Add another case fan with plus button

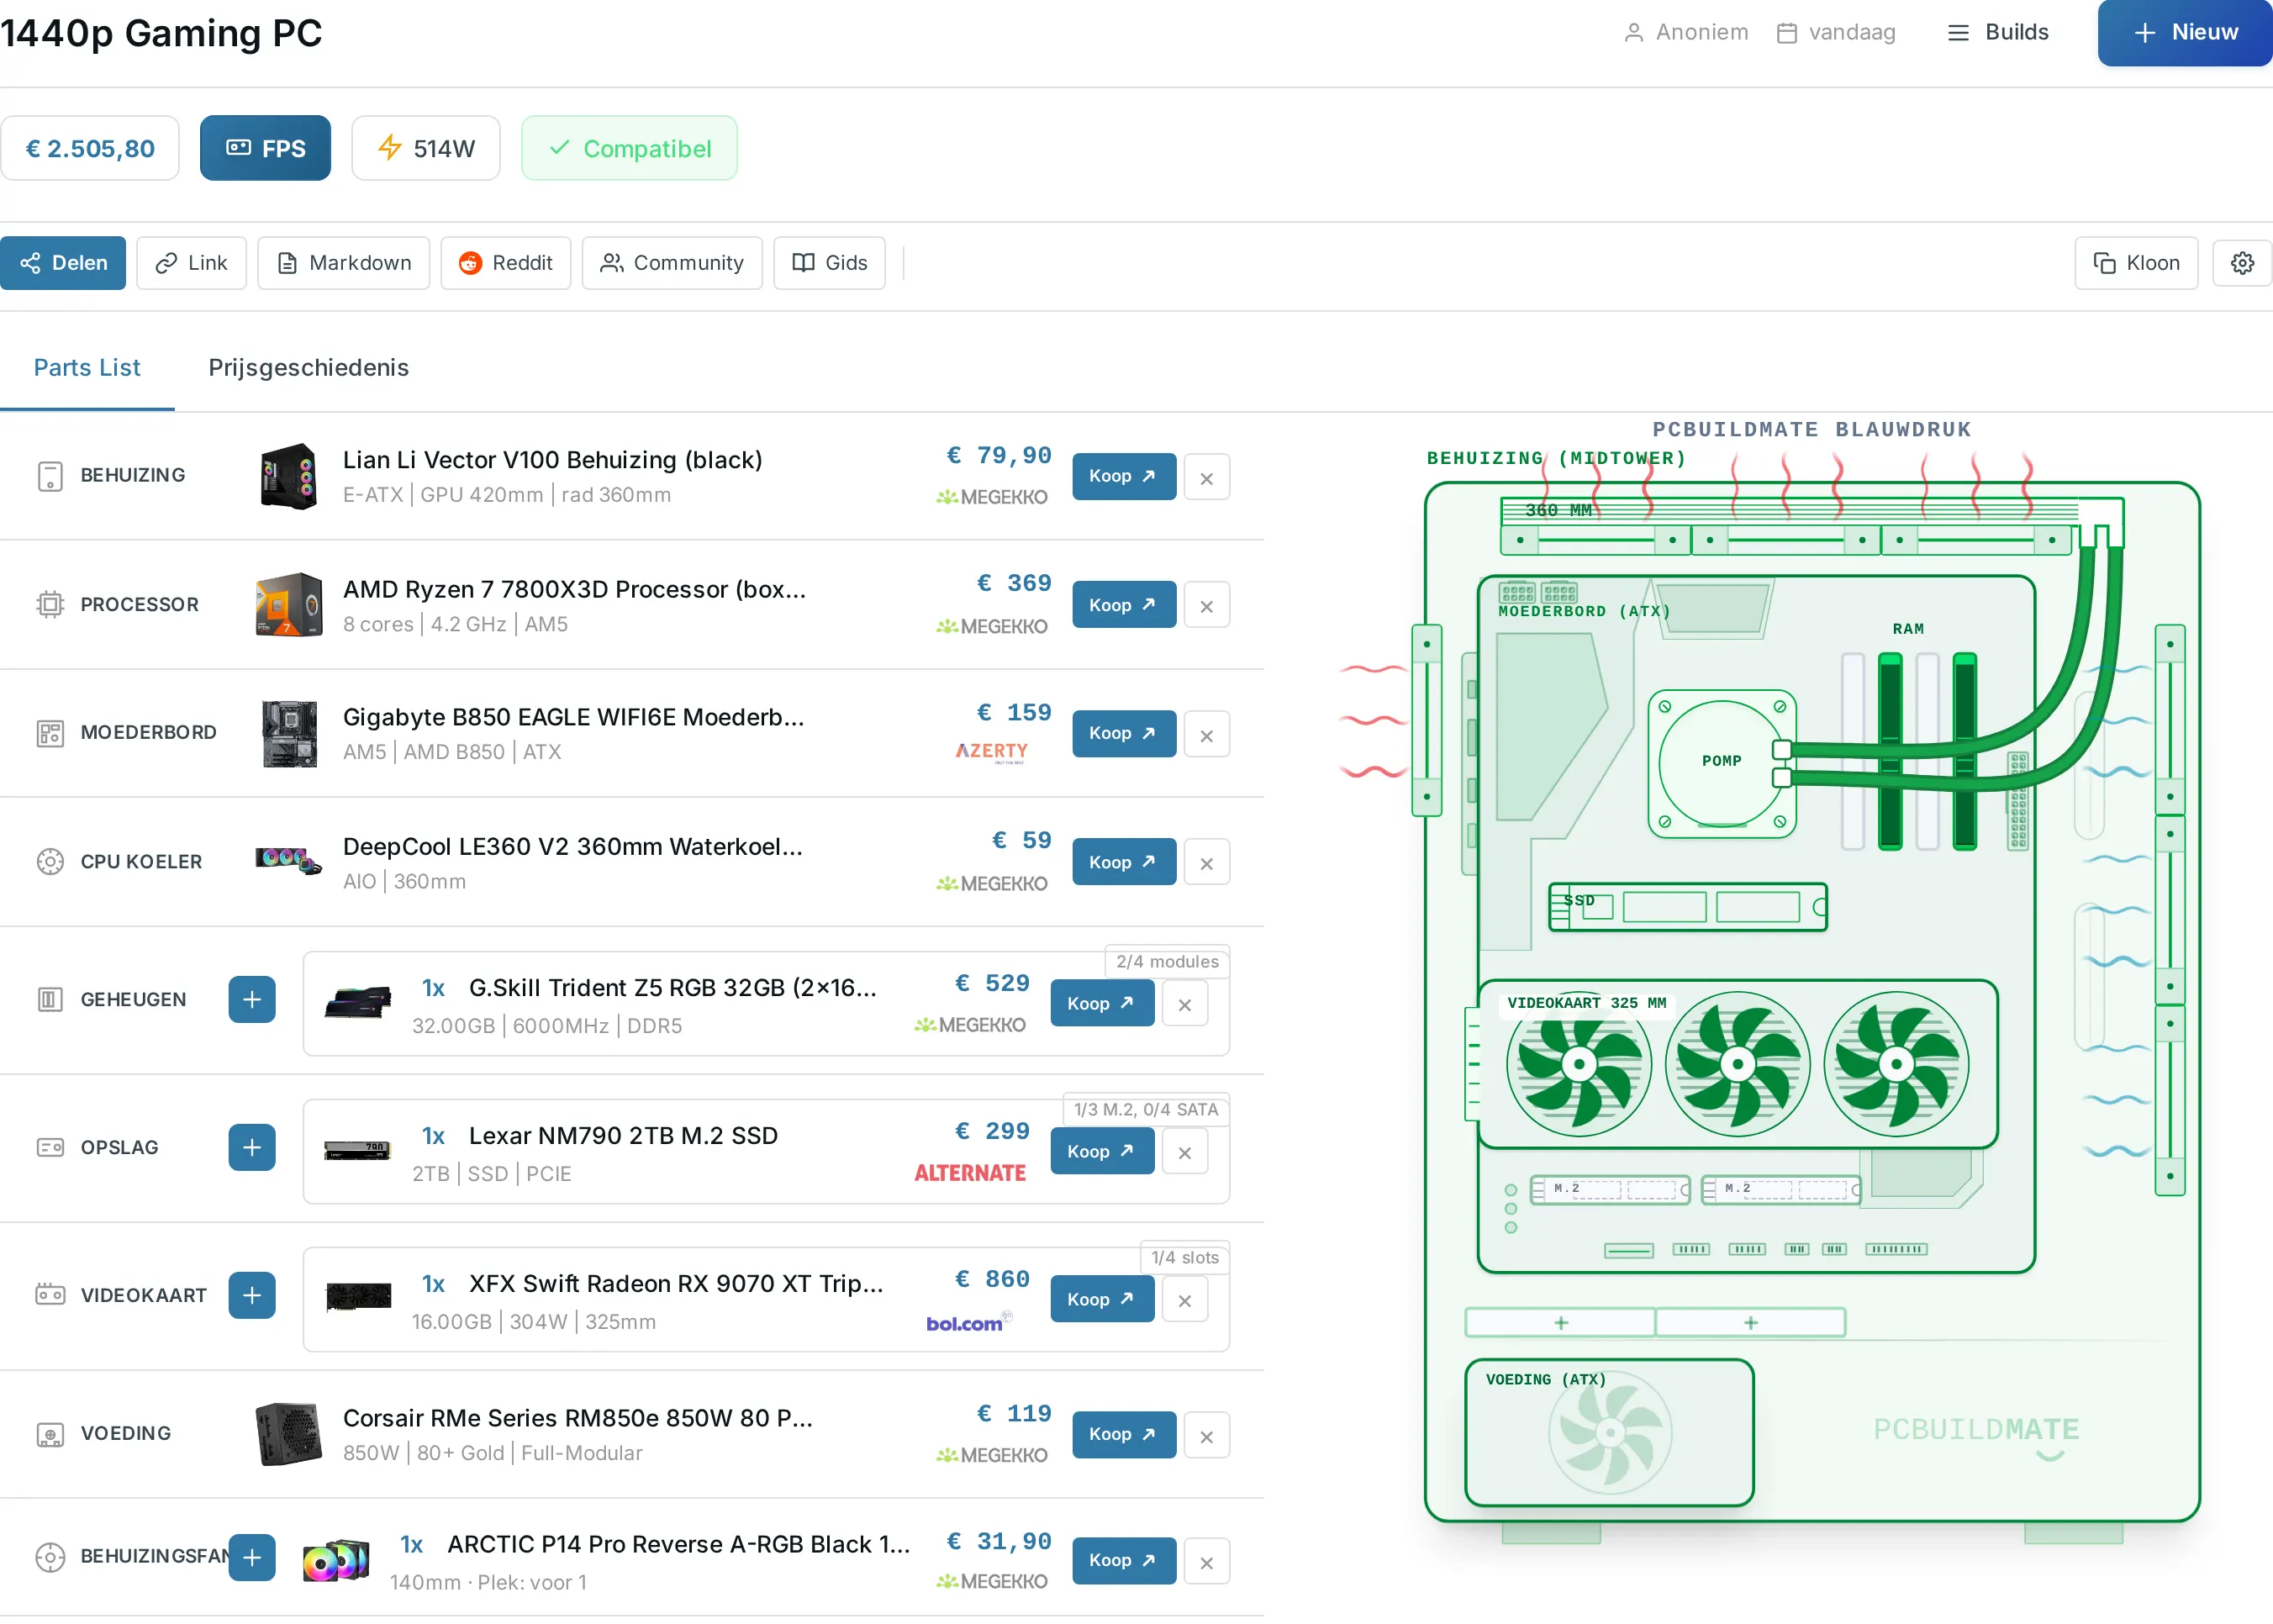click(x=252, y=1557)
